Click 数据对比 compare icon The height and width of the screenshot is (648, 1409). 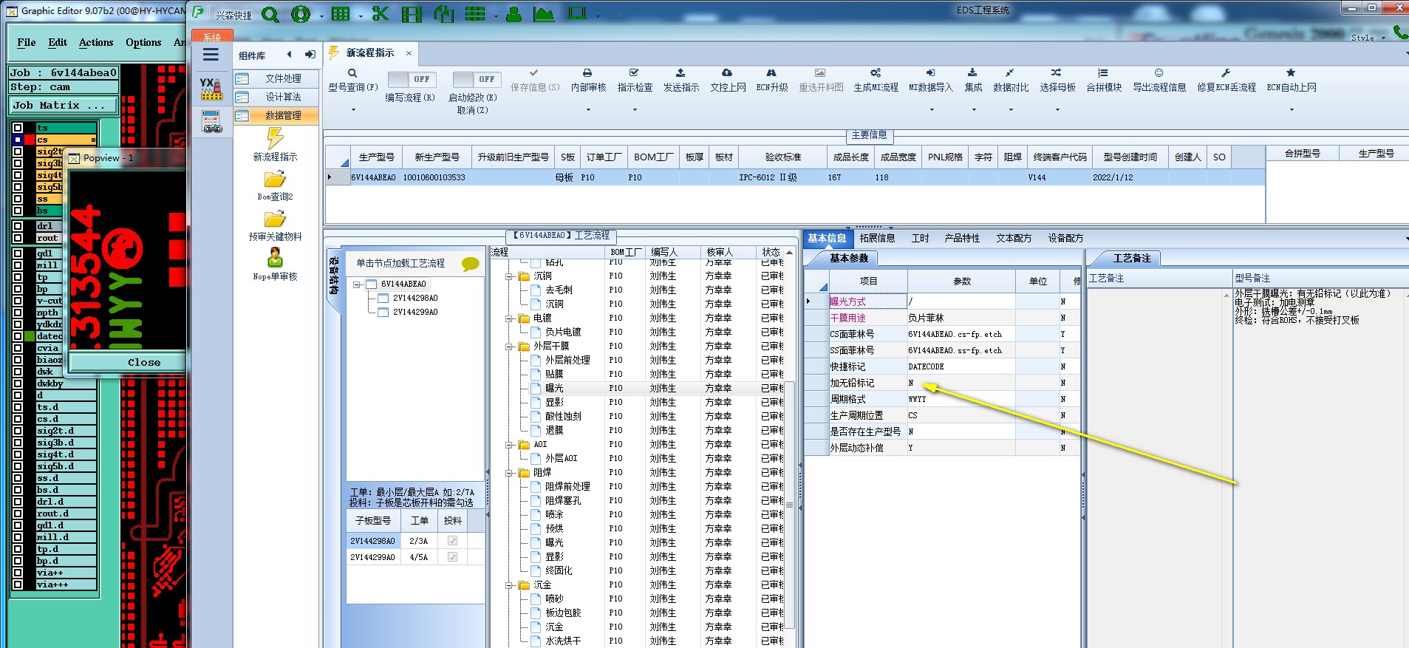(1010, 73)
